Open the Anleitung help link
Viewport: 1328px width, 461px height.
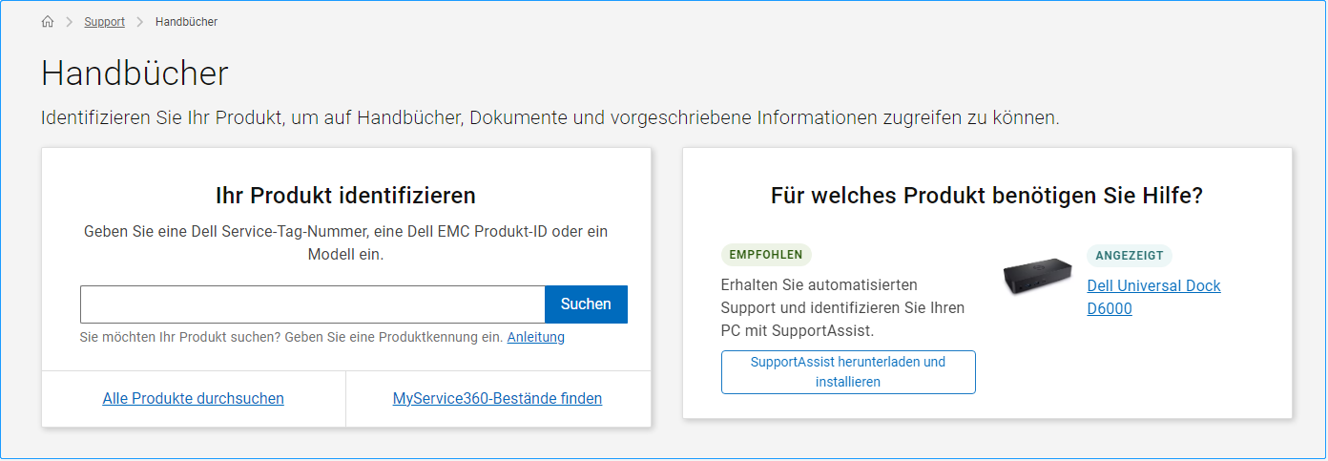pos(535,337)
